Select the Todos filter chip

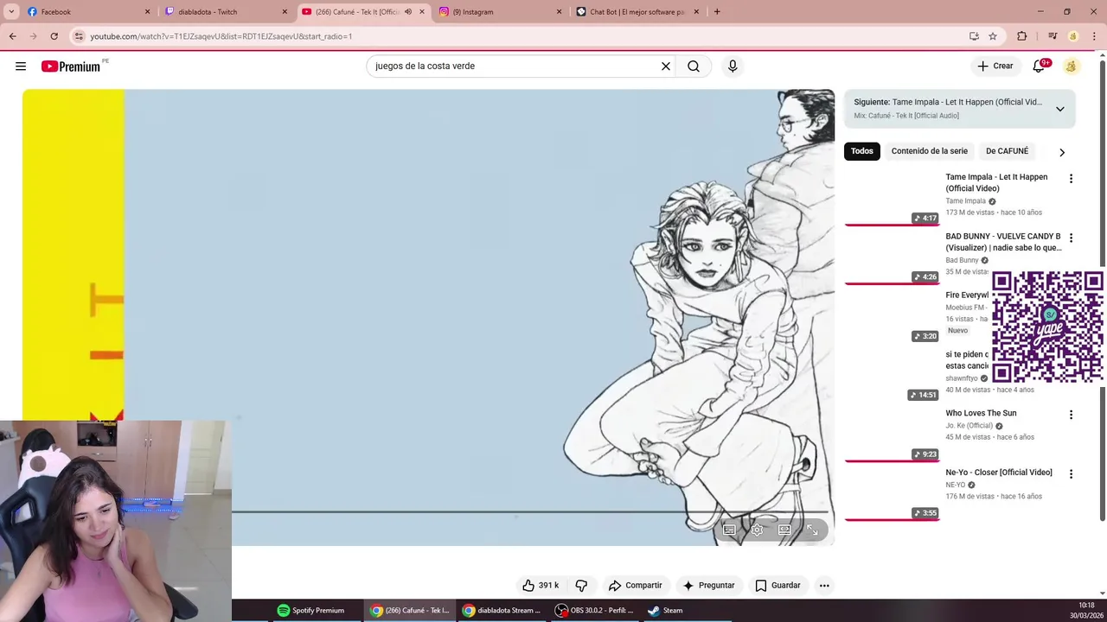point(862,151)
